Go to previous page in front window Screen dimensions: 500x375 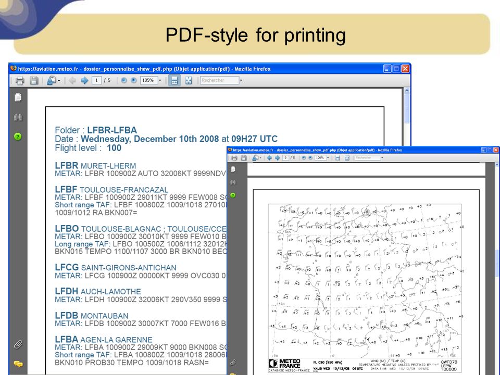pos(269,158)
